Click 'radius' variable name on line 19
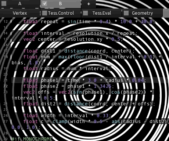This screenshot has height=141, width=169. [x=50, y=69]
